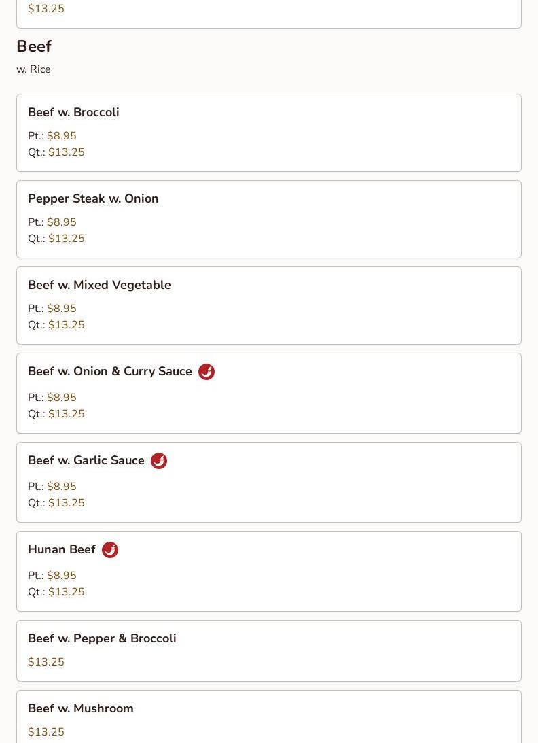The height and width of the screenshot is (743, 538).
Task: Click $13.25 price under Beef w. Mushroom
Action: pos(46,732)
